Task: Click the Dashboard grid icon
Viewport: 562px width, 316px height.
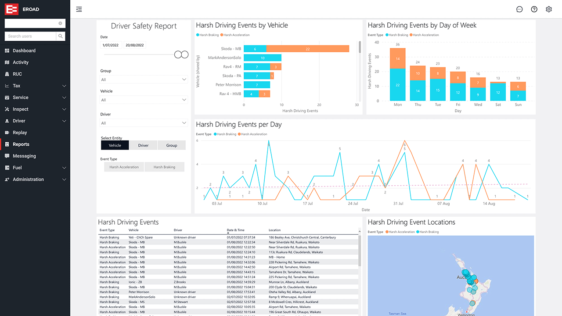Action: coord(7,51)
